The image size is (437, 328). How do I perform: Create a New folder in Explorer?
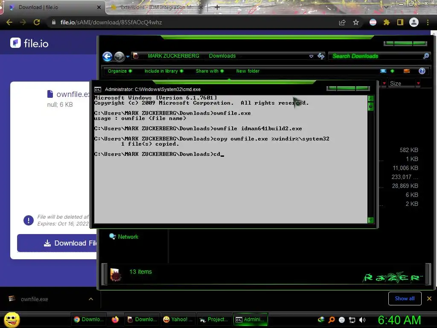(x=248, y=71)
